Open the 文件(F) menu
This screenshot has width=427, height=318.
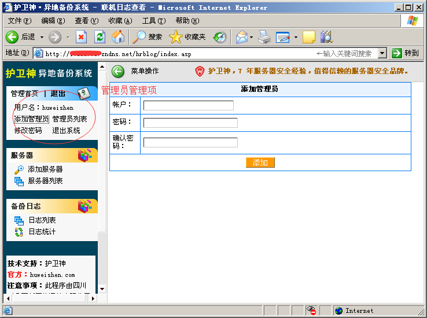click(20, 21)
